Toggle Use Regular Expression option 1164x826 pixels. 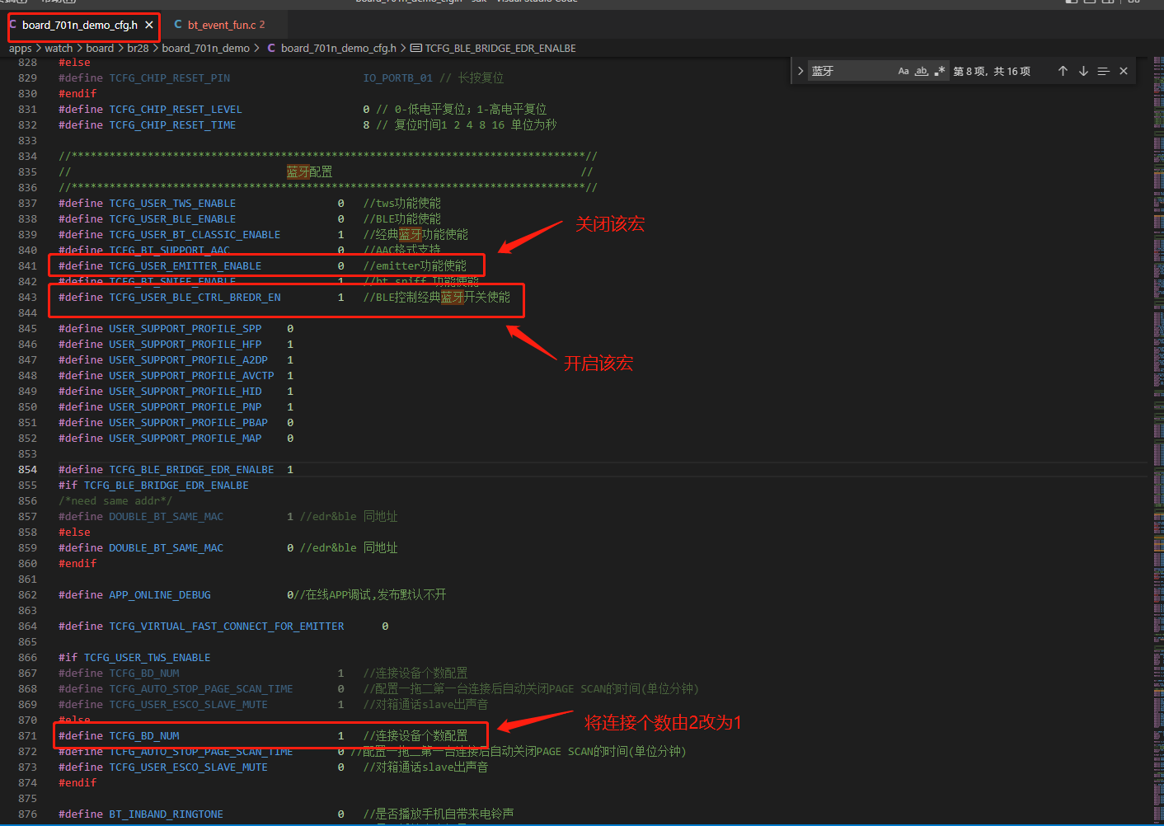point(940,71)
